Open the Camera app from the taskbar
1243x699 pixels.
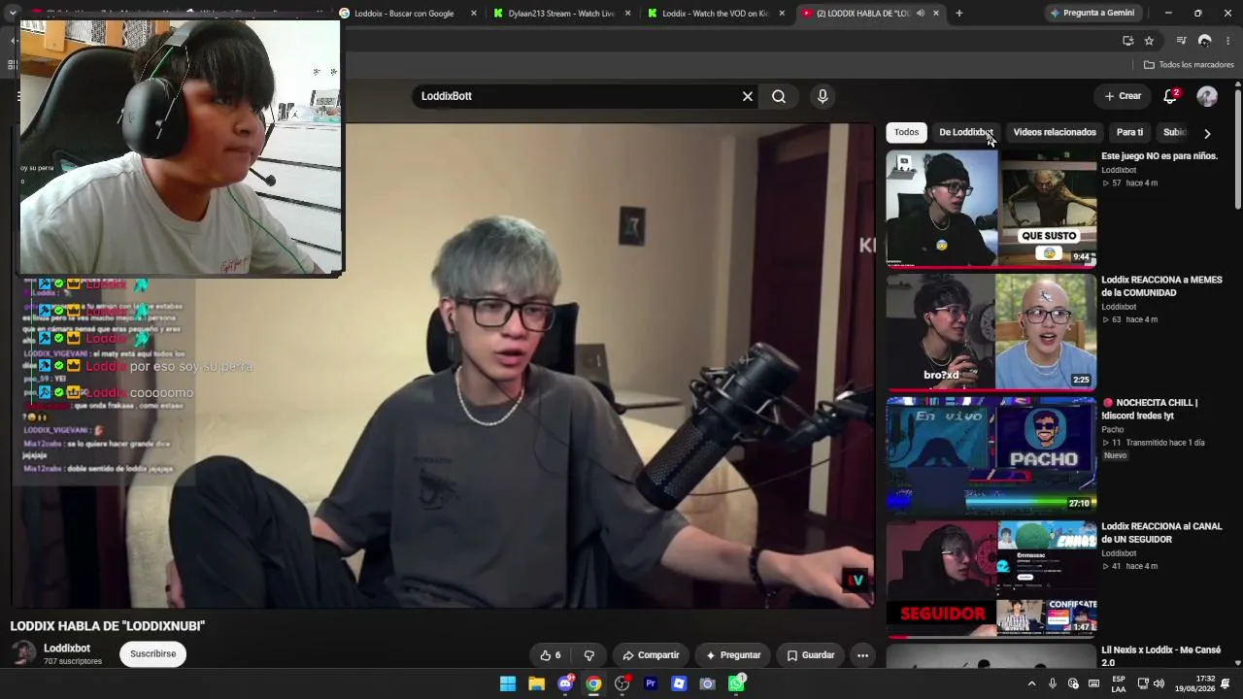(708, 683)
